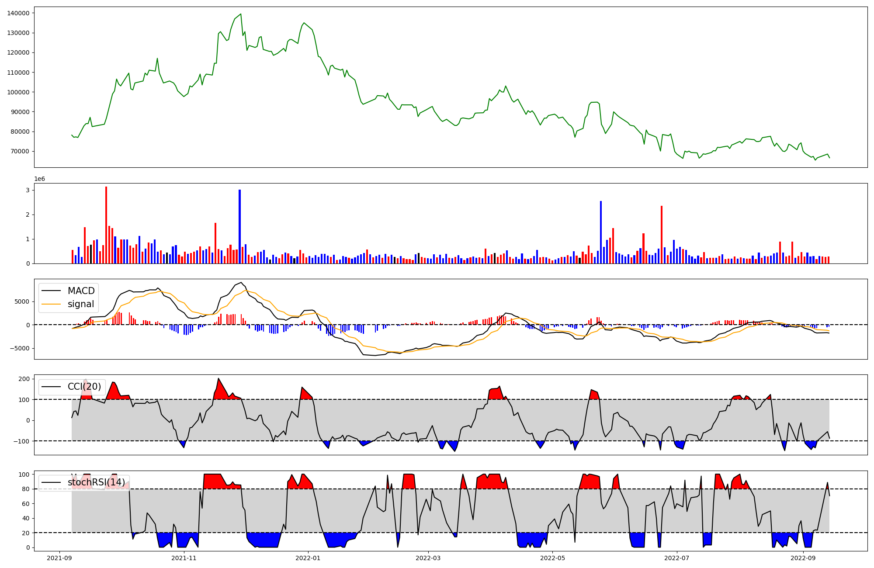Click the 2021-09 x-axis date label

click(x=59, y=558)
